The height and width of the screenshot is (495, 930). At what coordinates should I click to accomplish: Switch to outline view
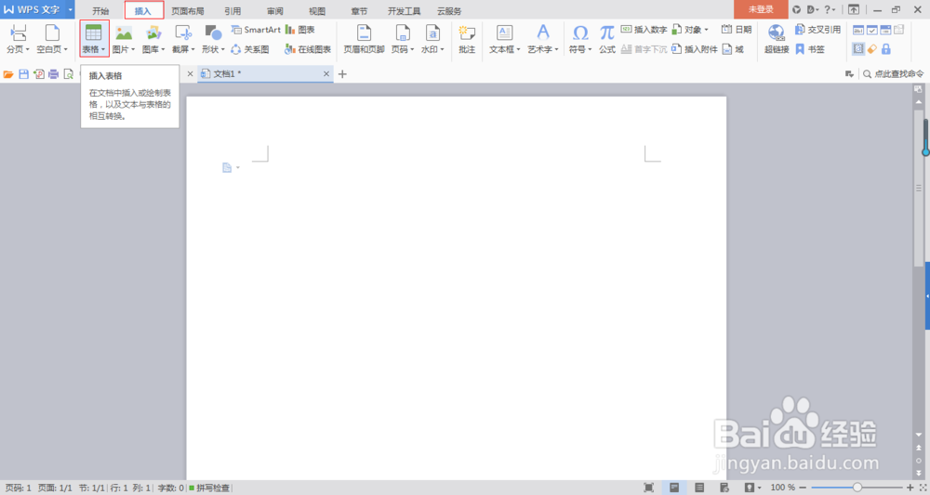pyautogui.click(x=700, y=488)
